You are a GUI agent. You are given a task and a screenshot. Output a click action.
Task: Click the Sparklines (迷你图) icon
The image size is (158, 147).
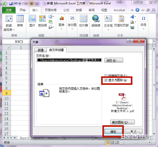72,18
